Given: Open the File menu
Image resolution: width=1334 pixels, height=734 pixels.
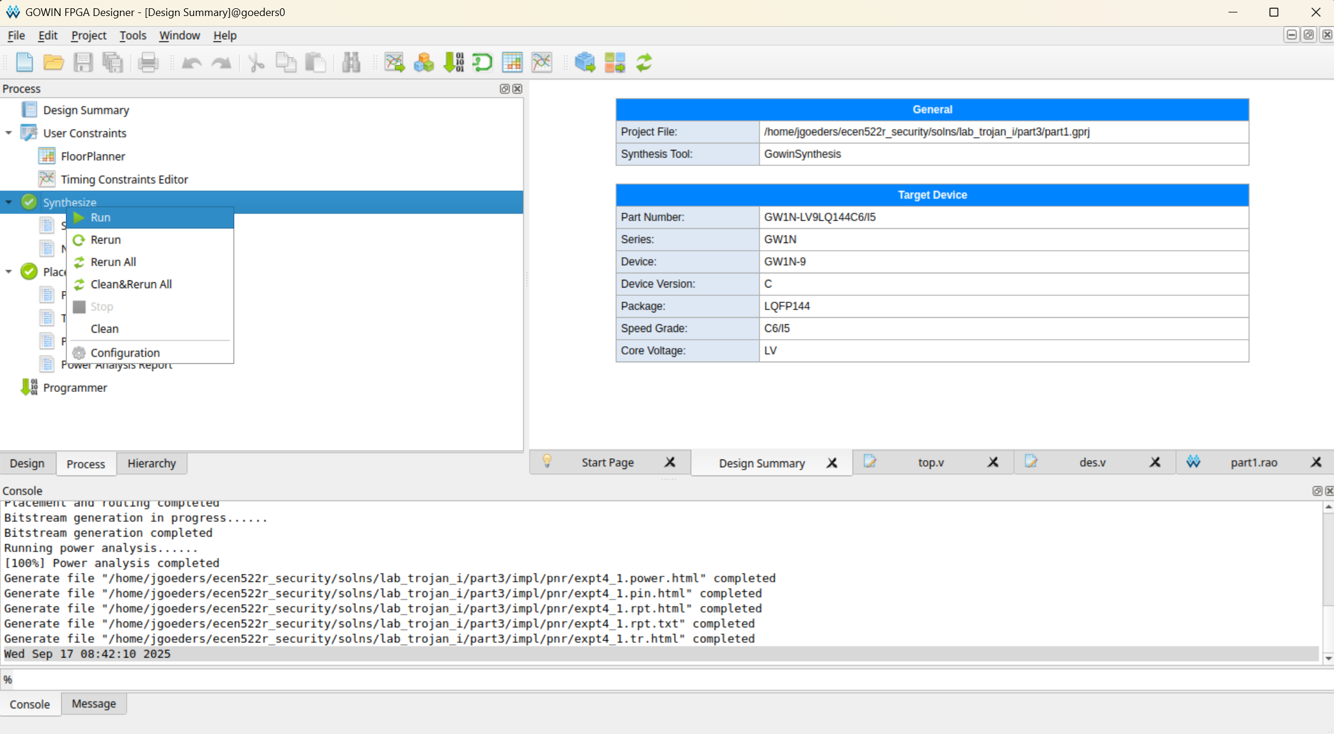Looking at the screenshot, I should tap(16, 36).
